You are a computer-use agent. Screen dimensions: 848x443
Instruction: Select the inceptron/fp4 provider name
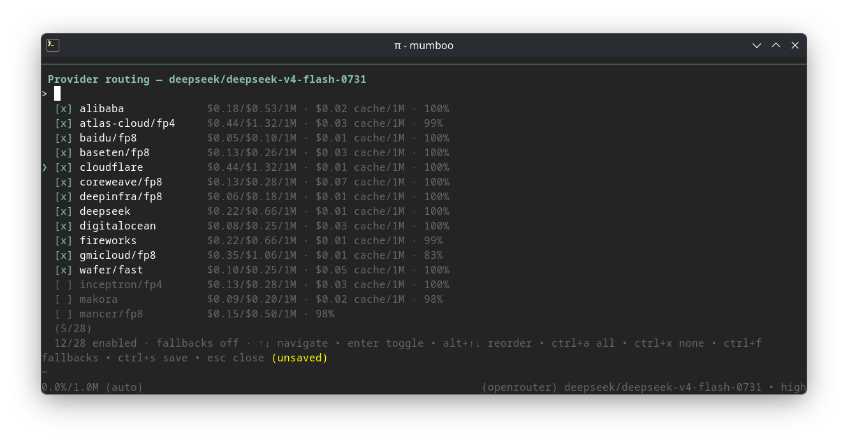click(121, 284)
